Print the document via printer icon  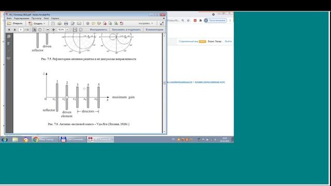(x=66, y=23)
